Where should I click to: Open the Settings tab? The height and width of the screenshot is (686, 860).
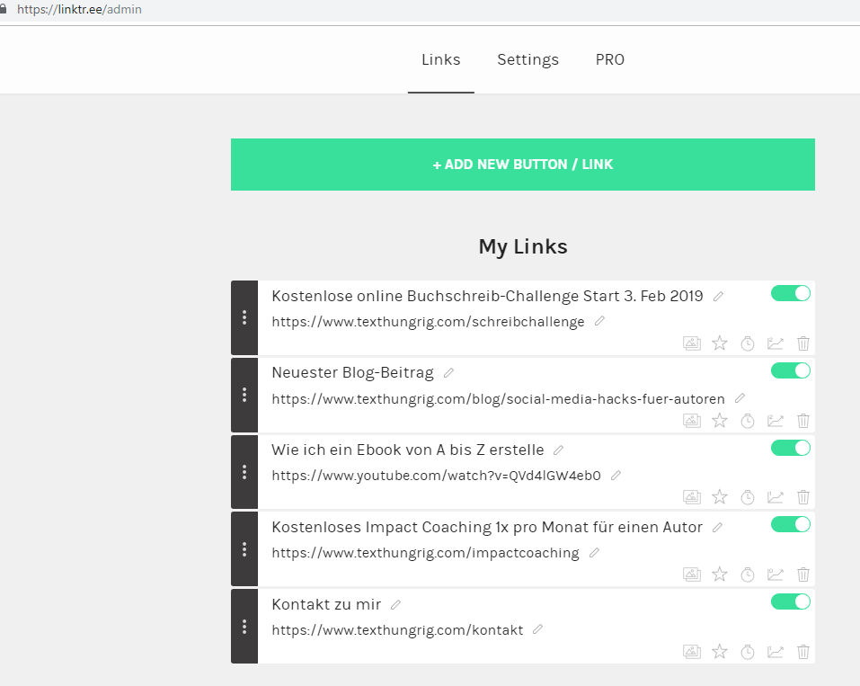tap(528, 59)
